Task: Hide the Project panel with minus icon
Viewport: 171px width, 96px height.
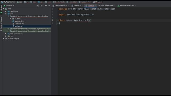Action: 49,6
